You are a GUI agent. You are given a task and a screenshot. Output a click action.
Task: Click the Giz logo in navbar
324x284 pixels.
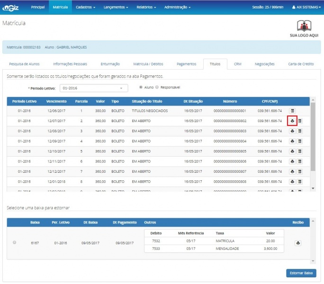(x=10, y=7)
